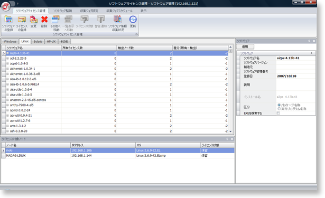Select the 実行プログラム名称 radio button
This screenshot has height=198, width=325.
(279, 109)
